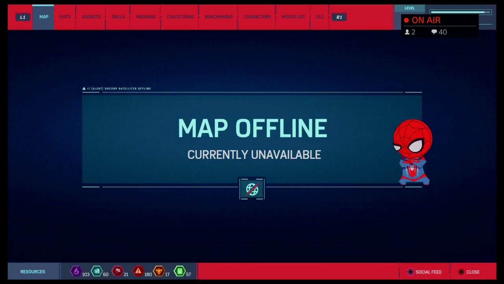Click the circle button icon for Close
The image size is (504, 284).
point(461,272)
